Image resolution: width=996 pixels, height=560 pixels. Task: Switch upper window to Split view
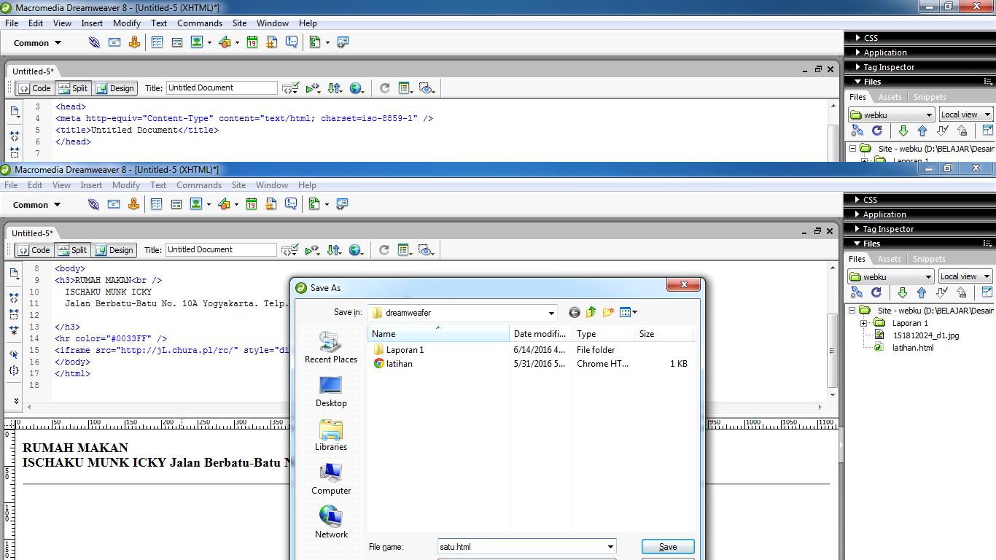73,88
